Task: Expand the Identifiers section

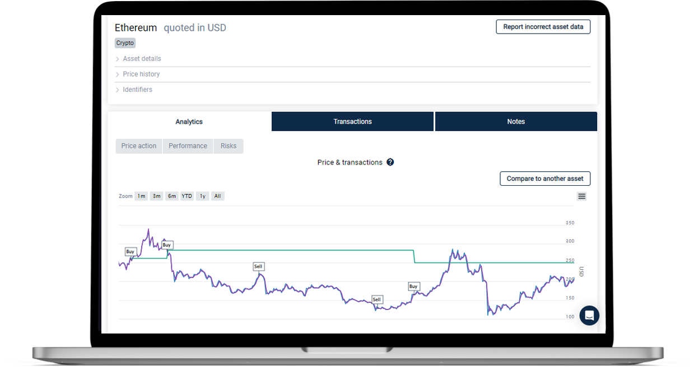Action: pos(352,90)
